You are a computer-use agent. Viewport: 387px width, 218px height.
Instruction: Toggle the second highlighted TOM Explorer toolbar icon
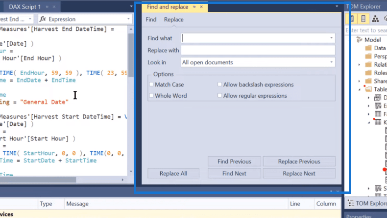click(x=363, y=19)
